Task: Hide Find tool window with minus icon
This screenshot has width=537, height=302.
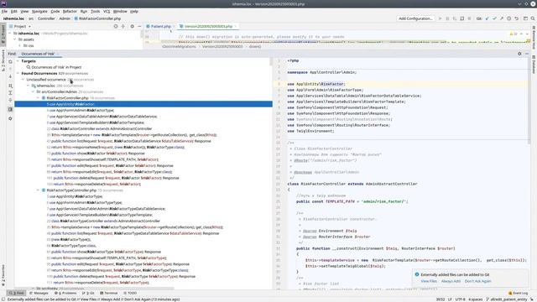Action: click(527, 54)
